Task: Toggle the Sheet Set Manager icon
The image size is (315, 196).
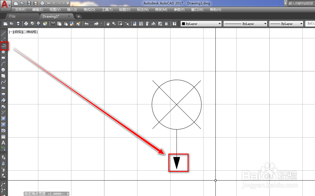Action: click(x=154, y=24)
